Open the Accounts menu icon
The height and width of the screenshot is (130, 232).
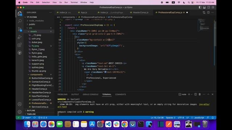(x=20, y=104)
